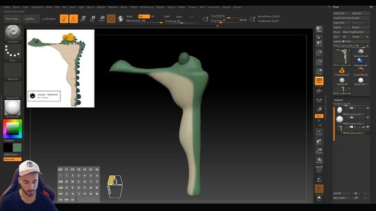Screen dimensions: 376x211
Task: Click Make PolyMesh3D button
Action: [x=355, y=32]
